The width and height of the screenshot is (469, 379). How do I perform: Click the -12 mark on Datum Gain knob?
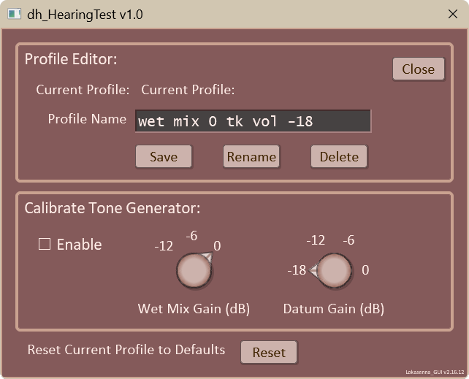pyautogui.click(x=316, y=240)
